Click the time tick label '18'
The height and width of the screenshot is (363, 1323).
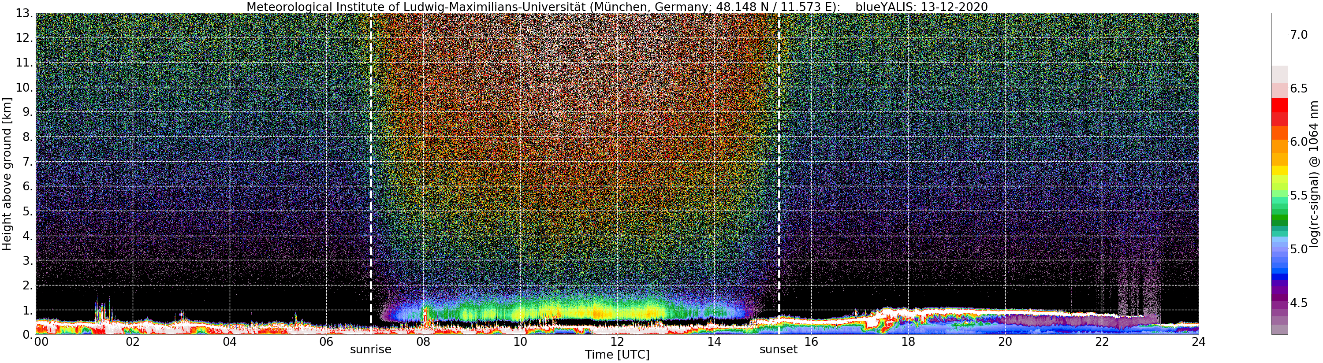(x=908, y=341)
